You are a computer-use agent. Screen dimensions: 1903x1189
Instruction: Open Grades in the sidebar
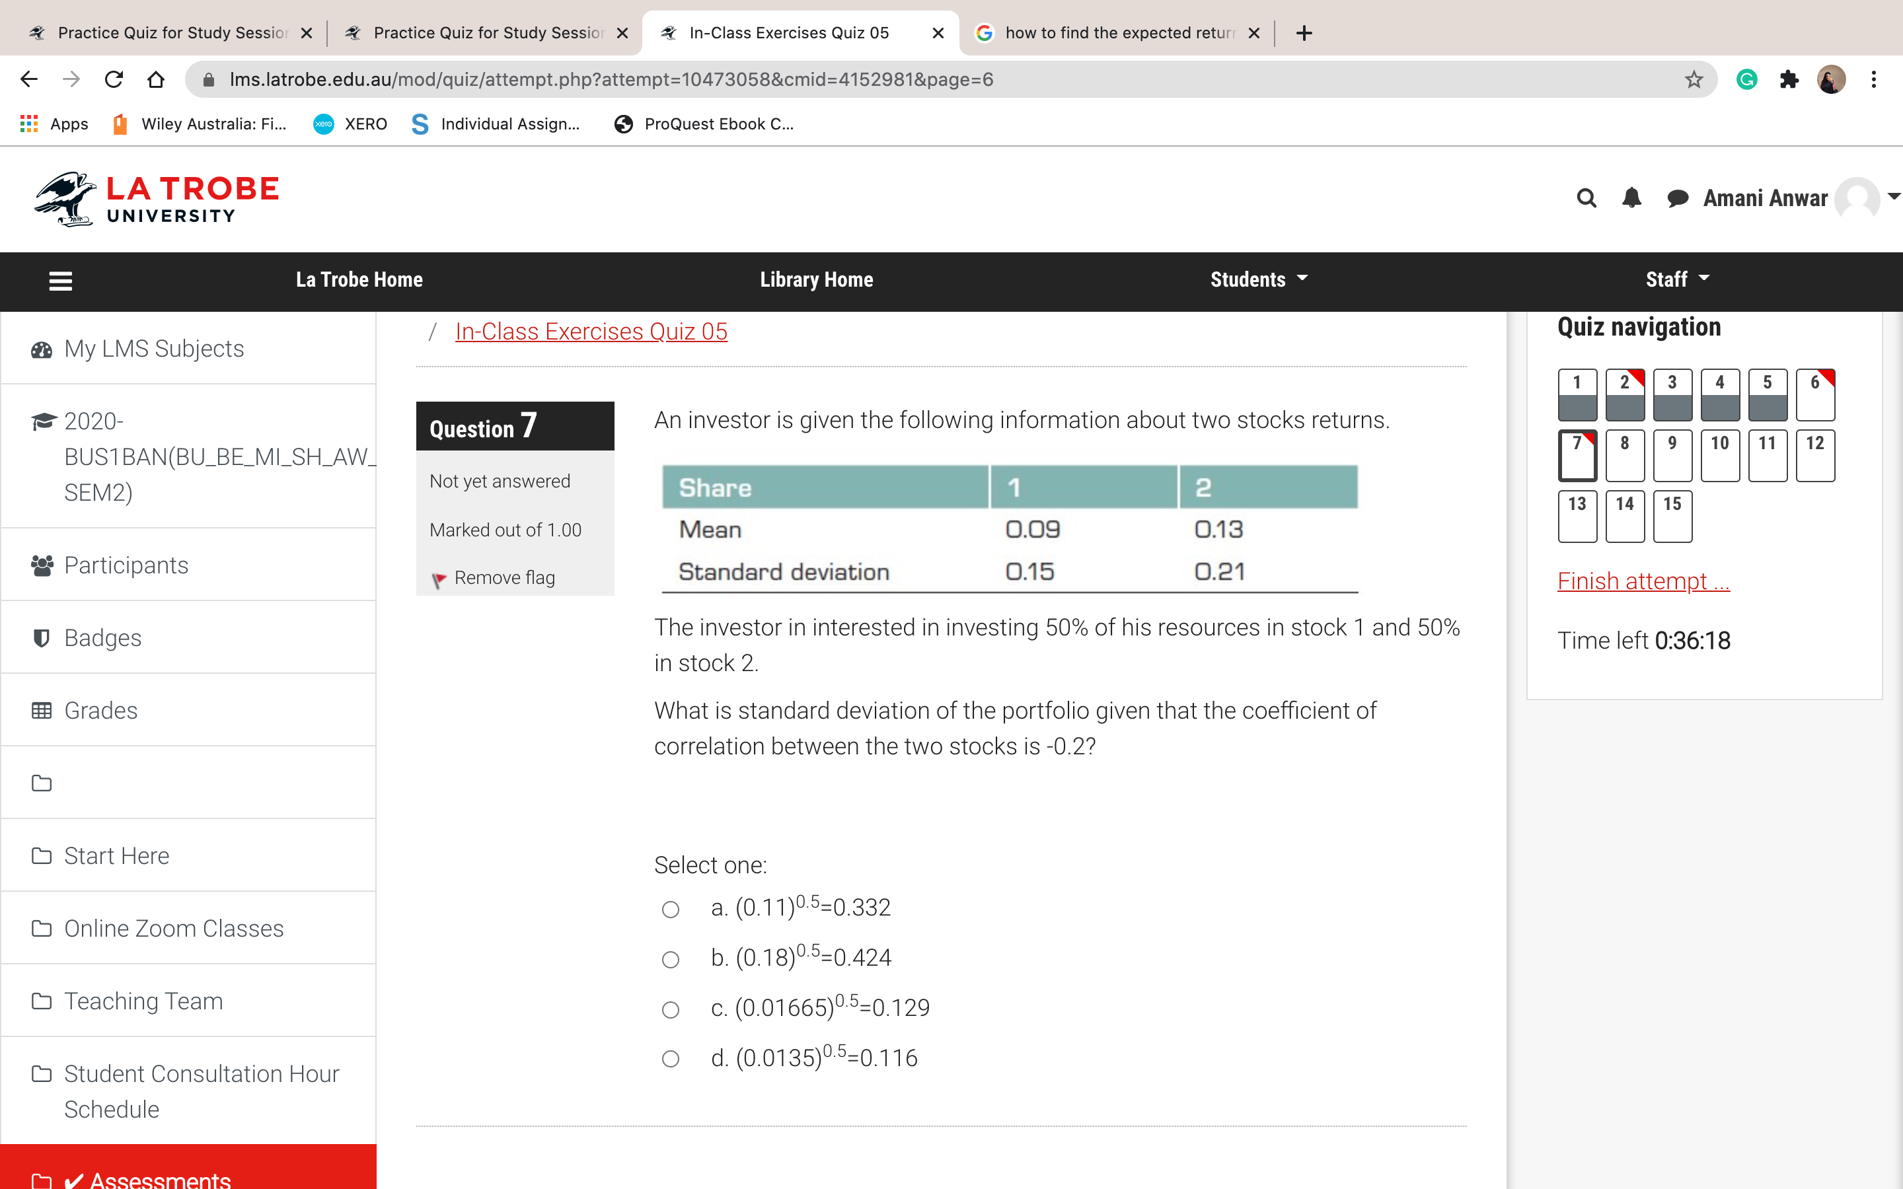tap(100, 710)
